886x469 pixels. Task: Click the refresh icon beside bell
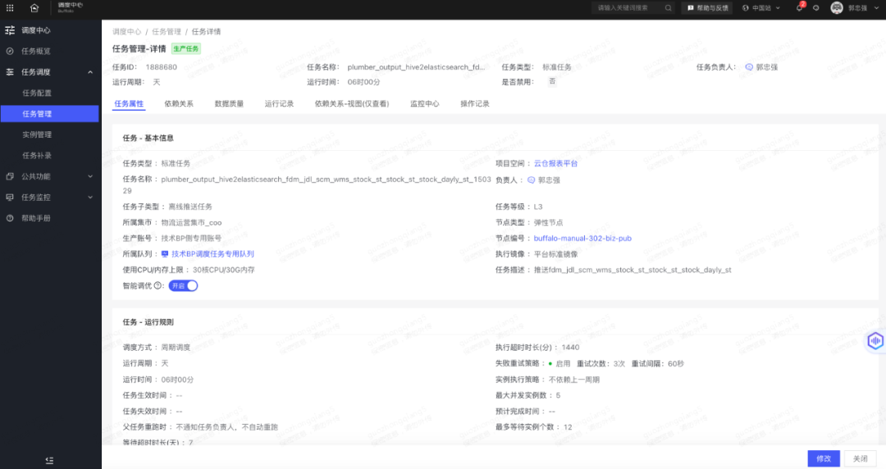pos(816,8)
